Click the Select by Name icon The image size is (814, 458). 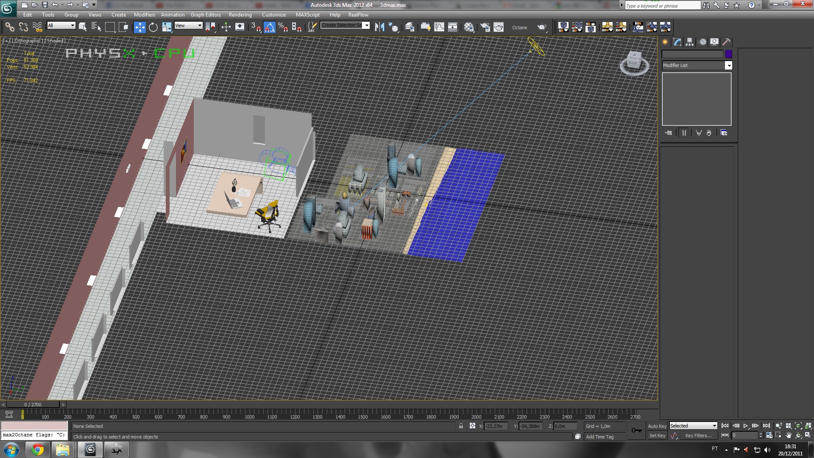pos(96,28)
